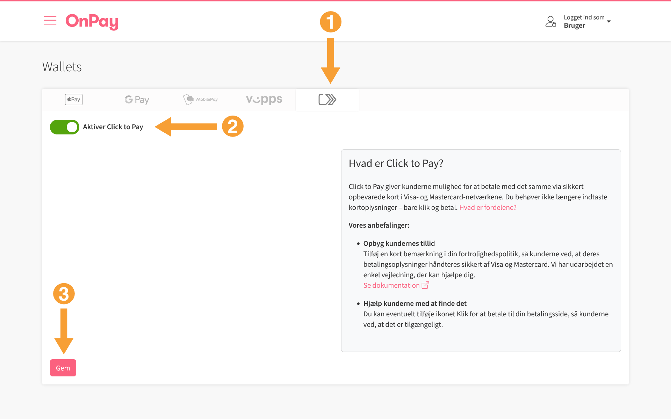The height and width of the screenshot is (419, 671).
Task: Toggle the Aktiver Click to Pay switch
Action: coord(65,127)
